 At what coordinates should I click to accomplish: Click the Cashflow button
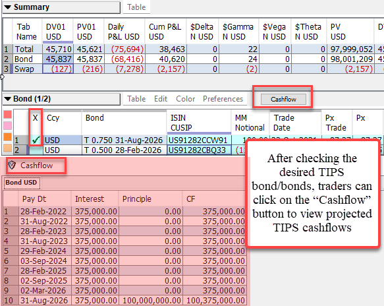[x=283, y=100]
